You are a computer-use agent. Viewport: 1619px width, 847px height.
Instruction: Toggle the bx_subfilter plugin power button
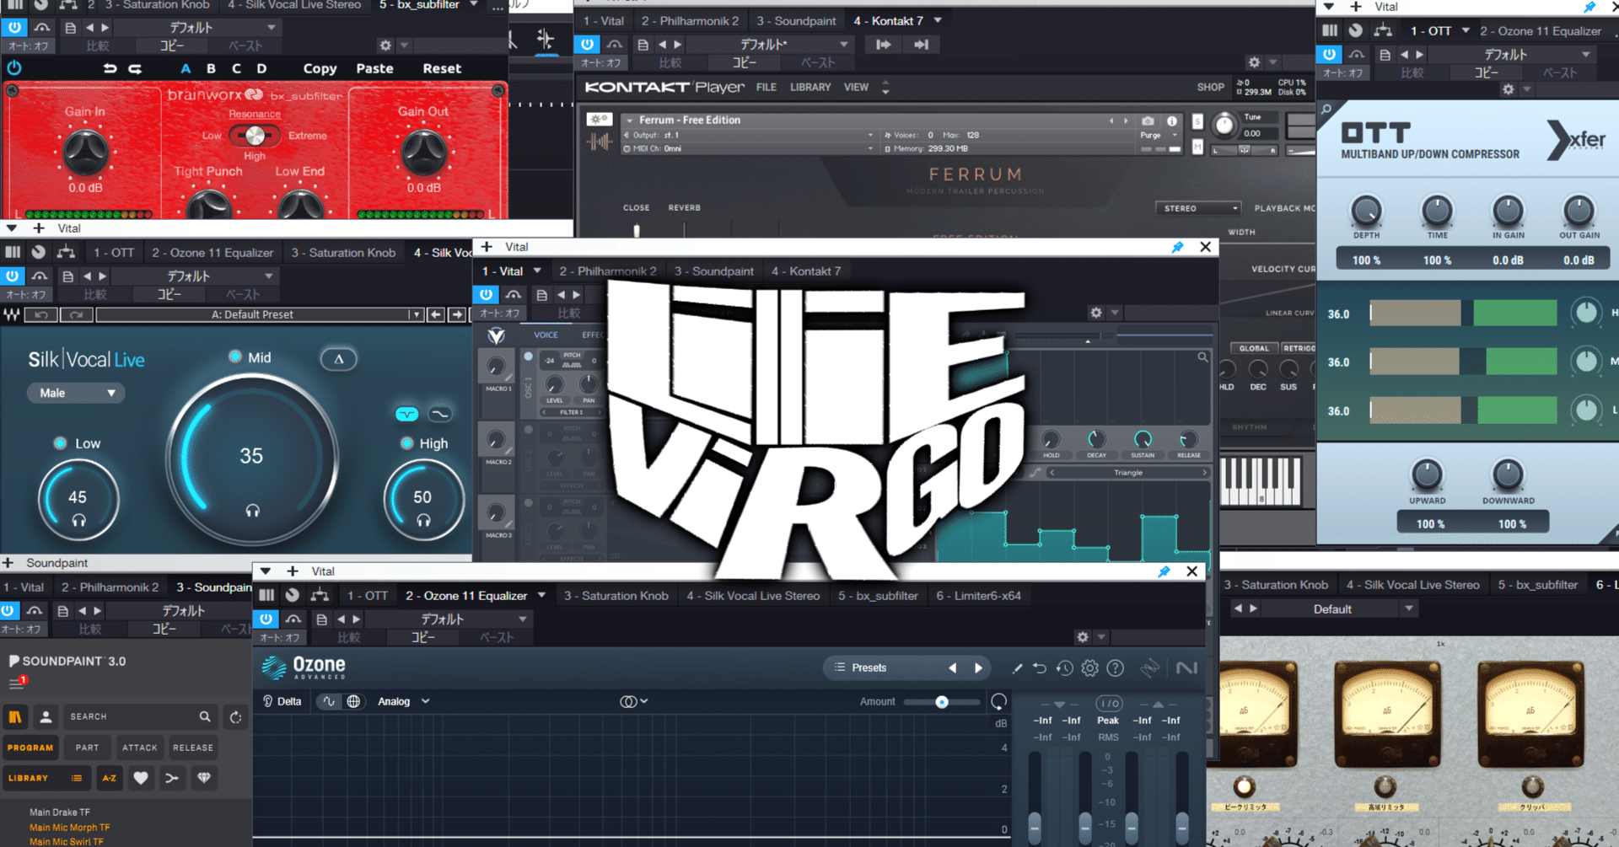point(14,68)
